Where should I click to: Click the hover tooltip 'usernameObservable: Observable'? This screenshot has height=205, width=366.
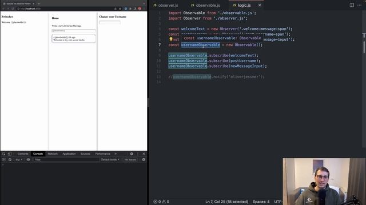click(x=222, y=38)
